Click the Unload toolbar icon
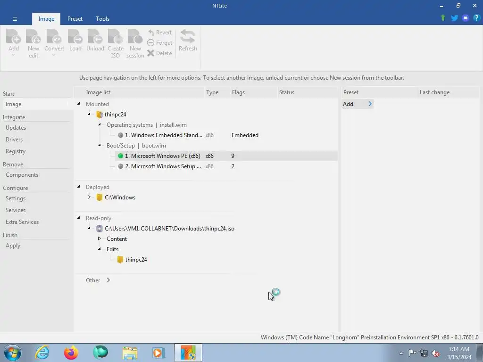This screenshot has width=483, height=362. 95,40
